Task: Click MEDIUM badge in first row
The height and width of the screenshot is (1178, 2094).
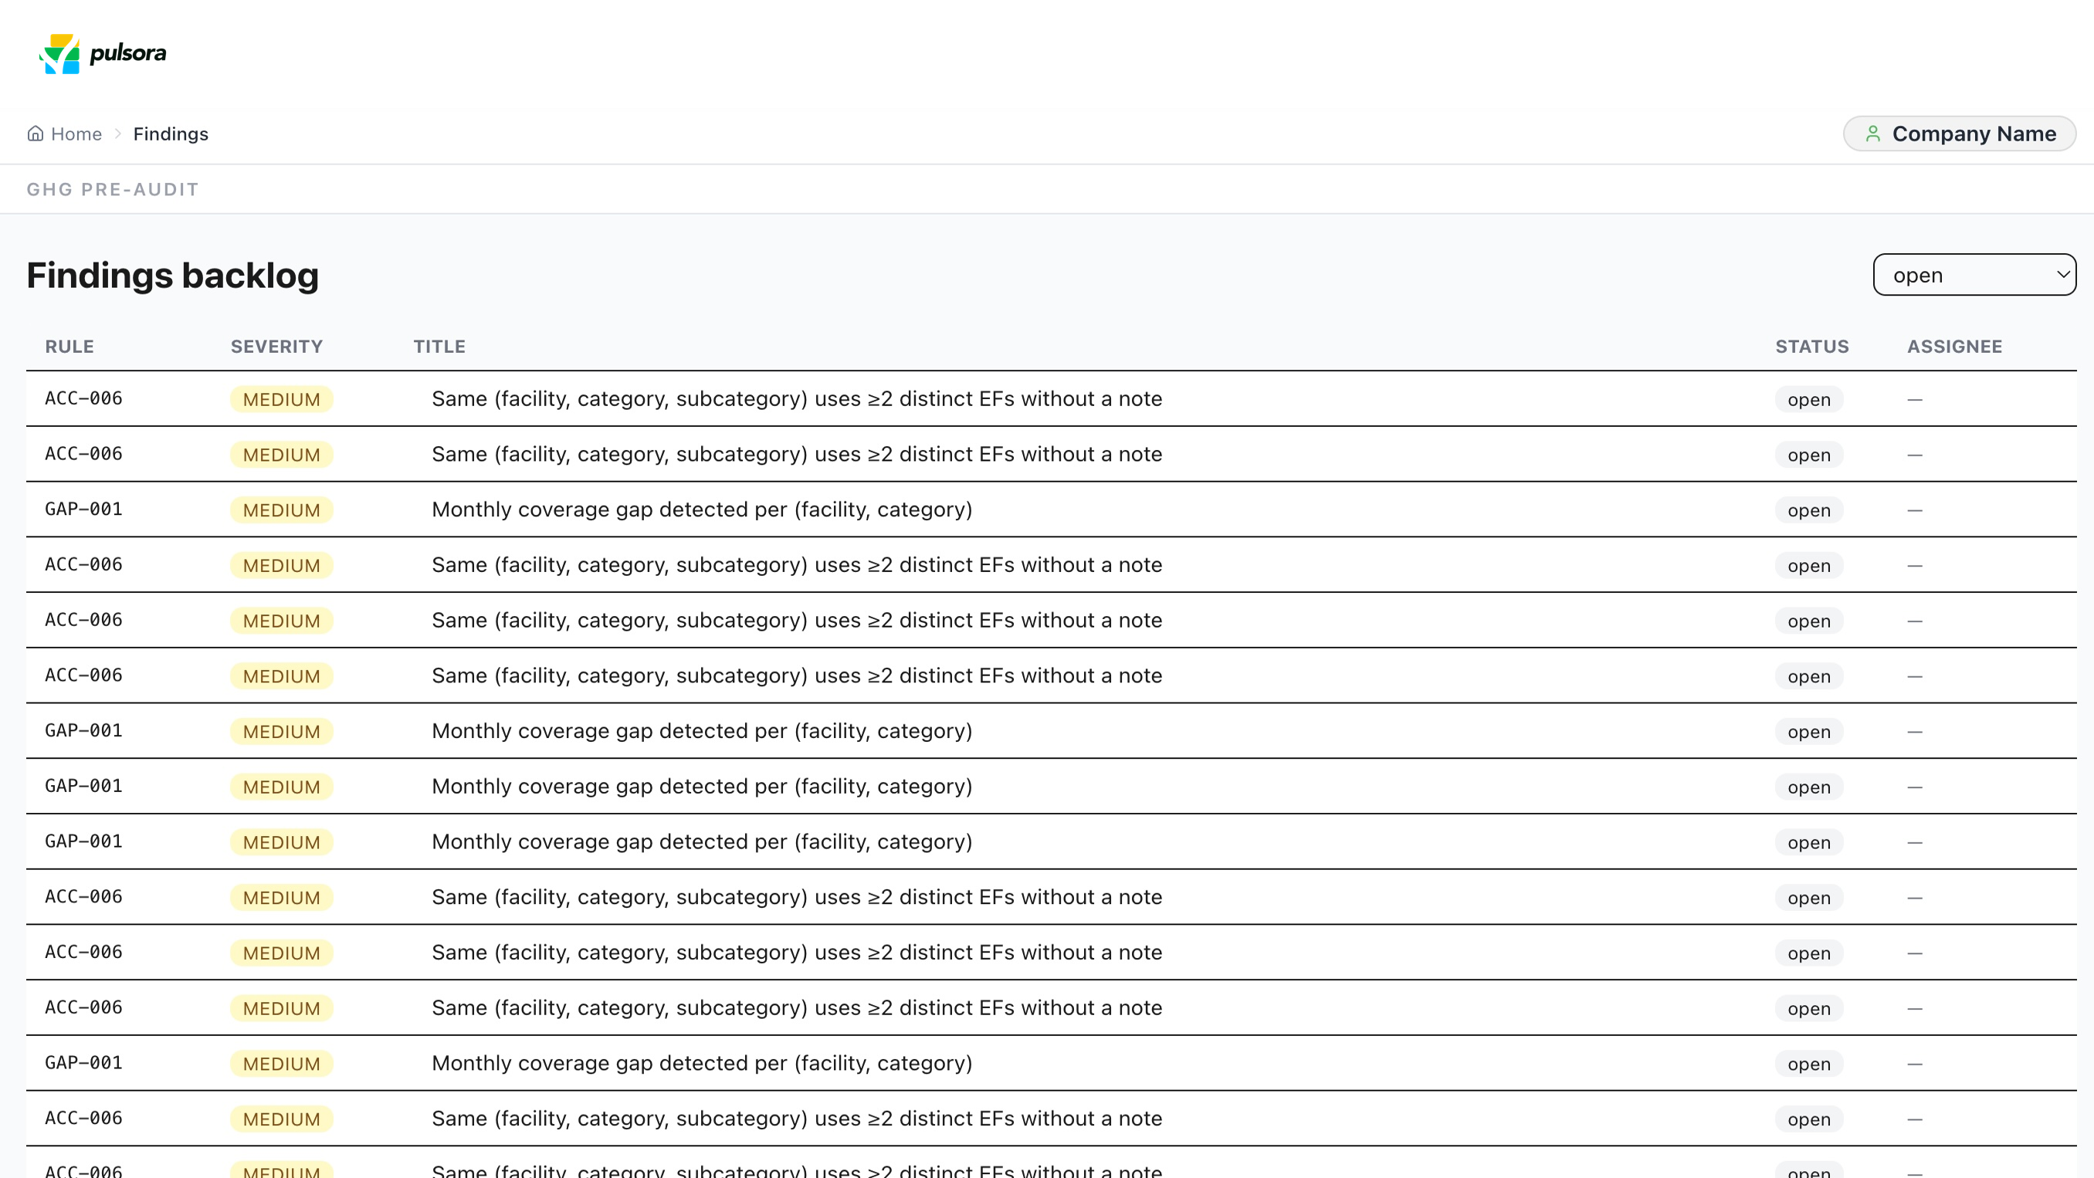Action: 281,399
